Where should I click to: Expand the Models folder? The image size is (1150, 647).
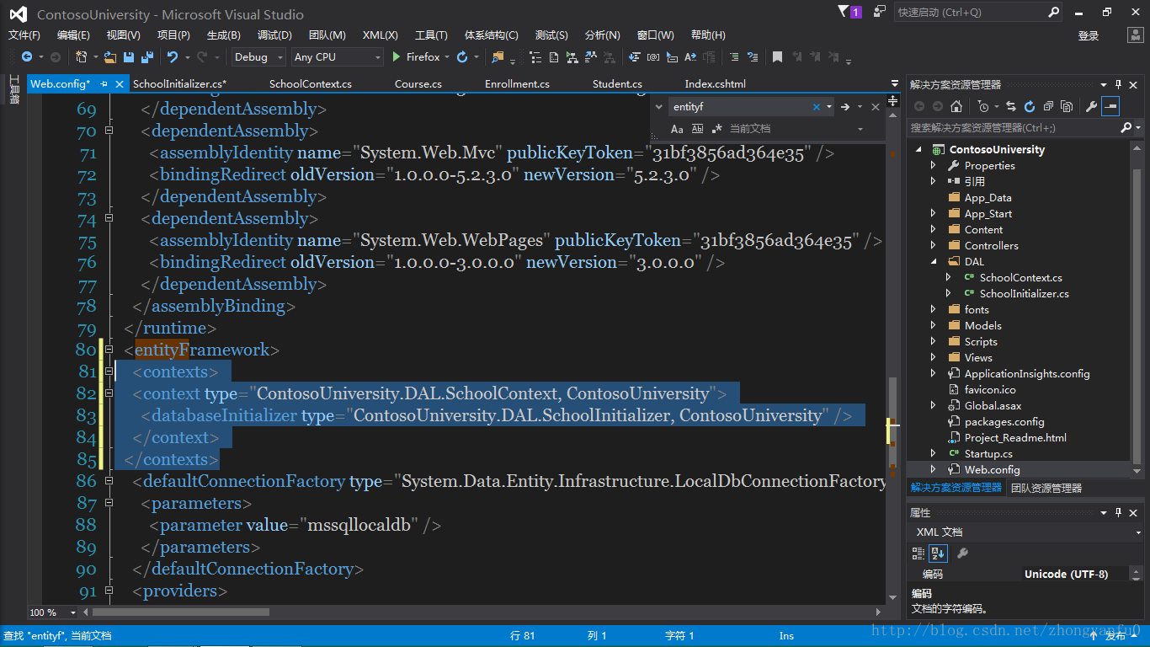click(x=933, y=326)
